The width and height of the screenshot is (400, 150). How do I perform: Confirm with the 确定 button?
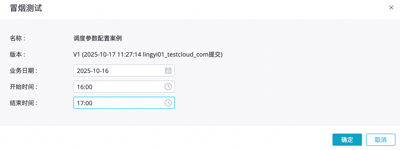(x=347, y=140)
